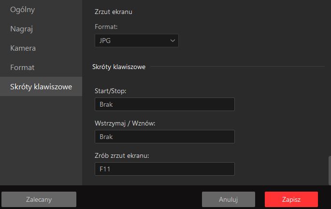This screenshot has height=209, width=331.
Task: Switch to the Nagraj settings section
Action: coord(21,29)
